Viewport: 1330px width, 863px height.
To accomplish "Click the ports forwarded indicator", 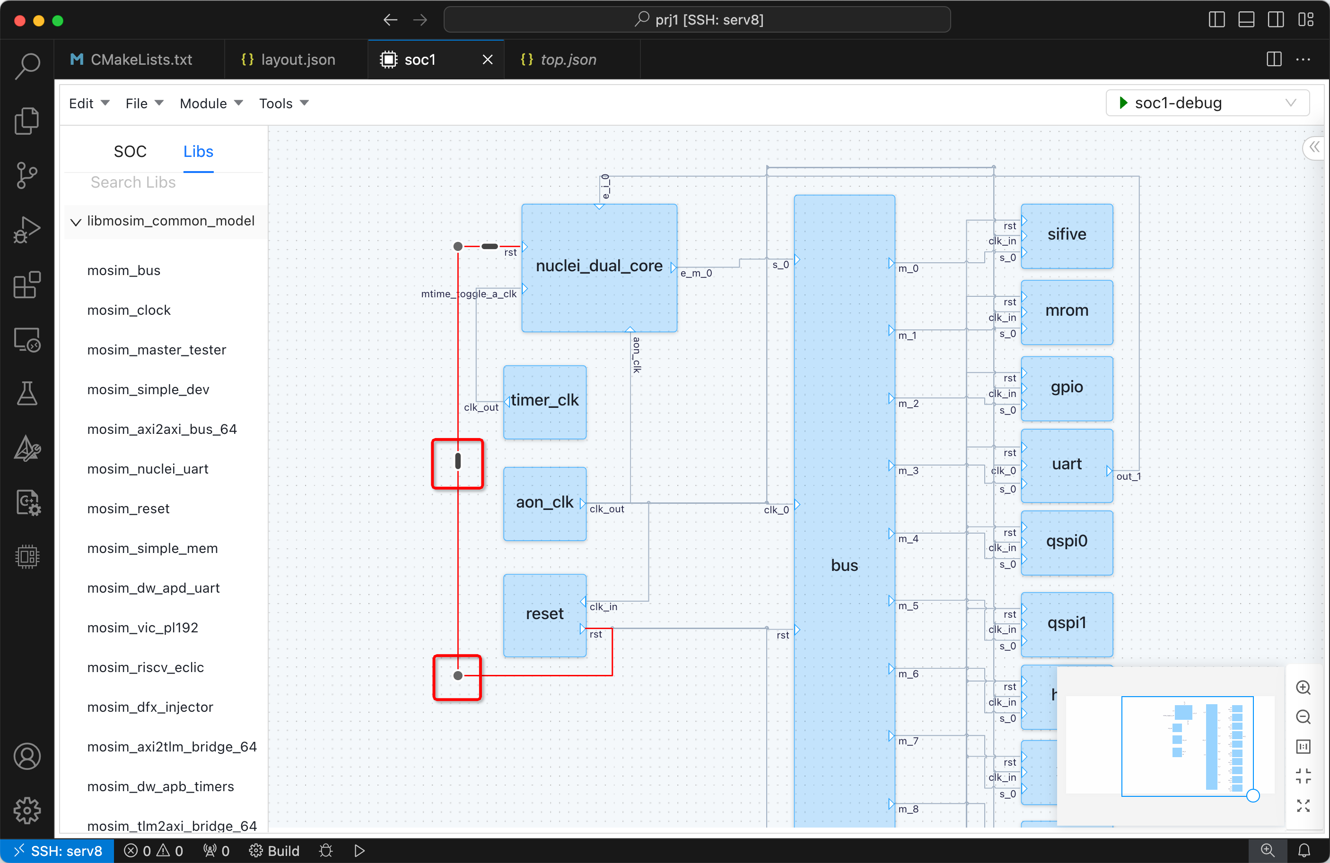I will [216, 850].
